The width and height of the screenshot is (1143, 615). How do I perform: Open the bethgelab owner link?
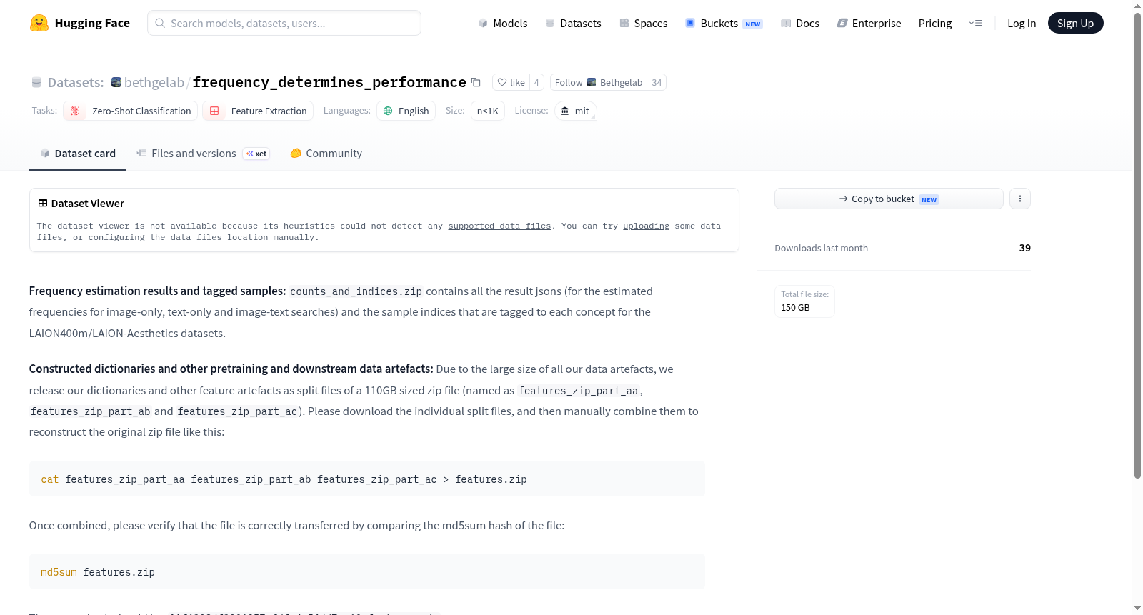tap(154, 82)
